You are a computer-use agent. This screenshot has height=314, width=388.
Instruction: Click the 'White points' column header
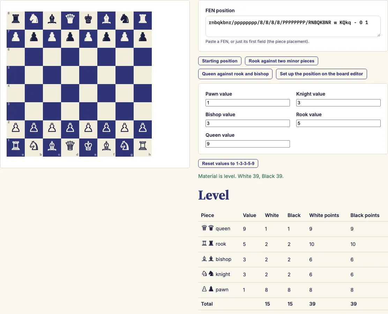tap(324, 215)
